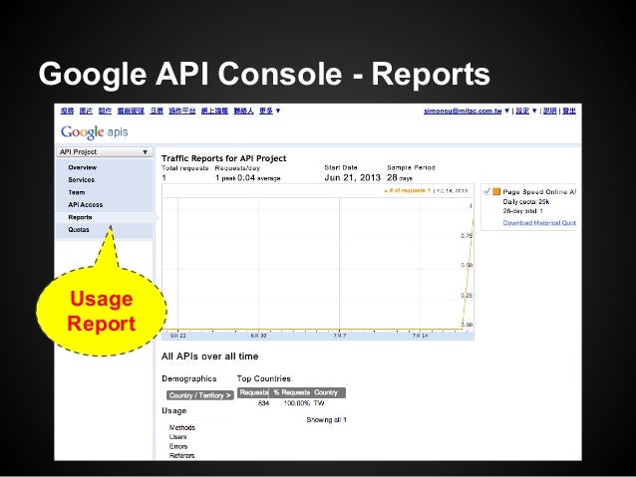636x477 pixels.
Task: Click the 7月 7 date on the chart timeline
Action: click(340, 336)
